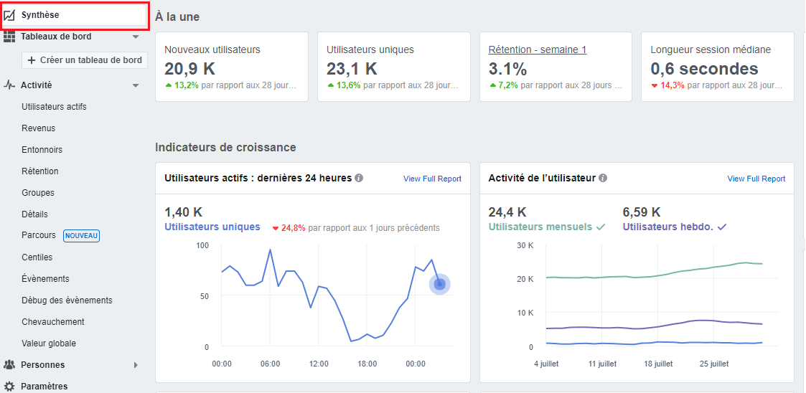This screenshot has height=393, width=806.
Task: Open Entonnoirs in sidebar
Action: pyautogui.click(x=42, y=150)
